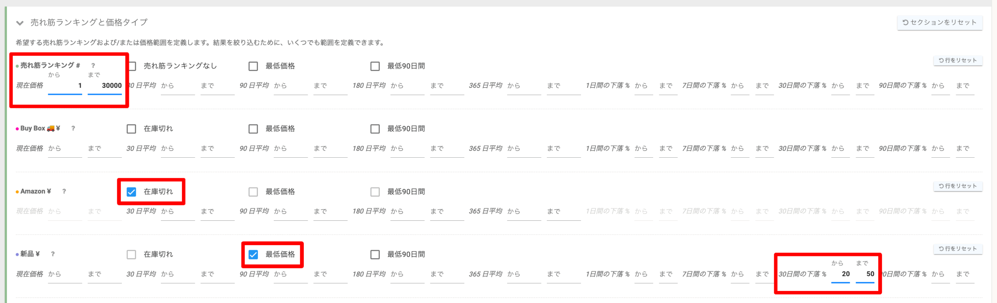Image resolution: width=997 pixels, height=303 pixels.
Task: Collapse the 売れ筋ランキングと価格タイプ section chevron
Action: pos(20,23)
